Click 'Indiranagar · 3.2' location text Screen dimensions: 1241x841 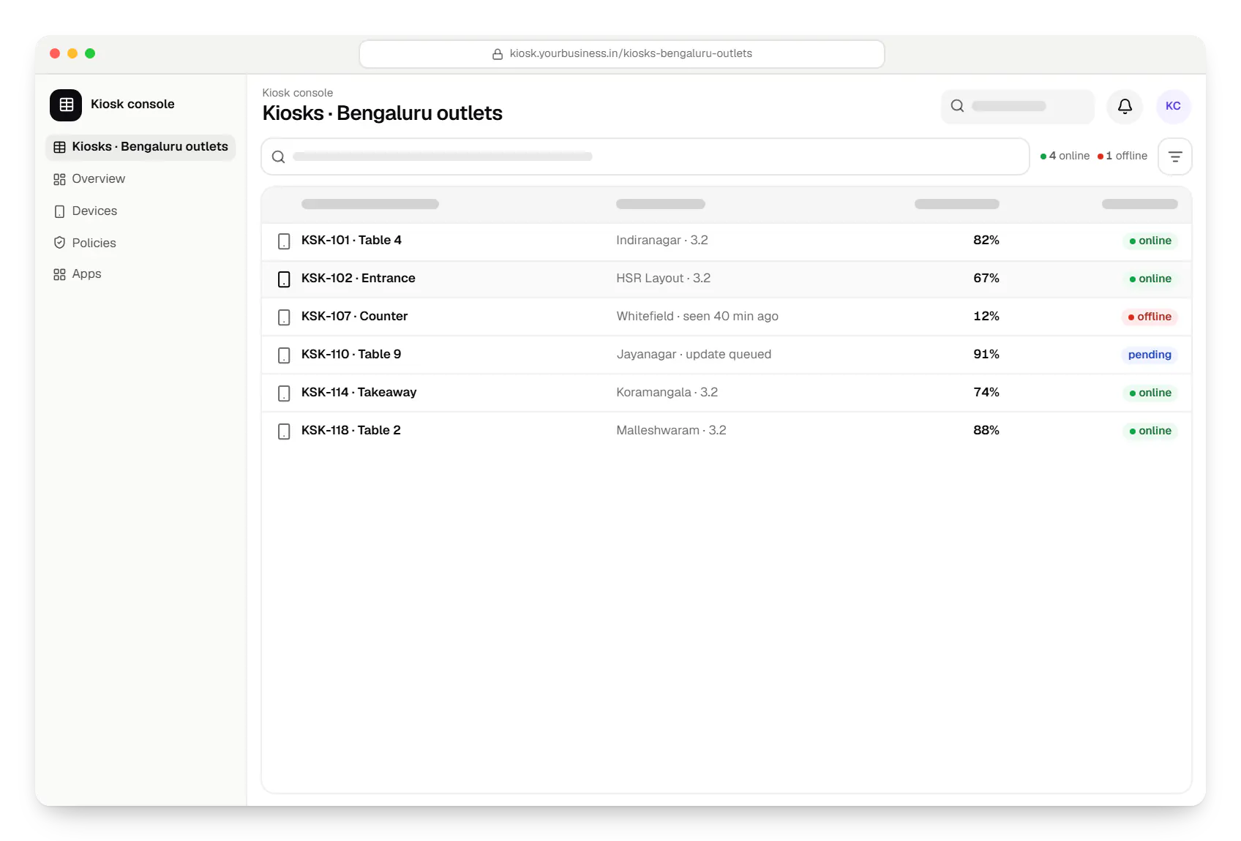click(x=662, y=241)
